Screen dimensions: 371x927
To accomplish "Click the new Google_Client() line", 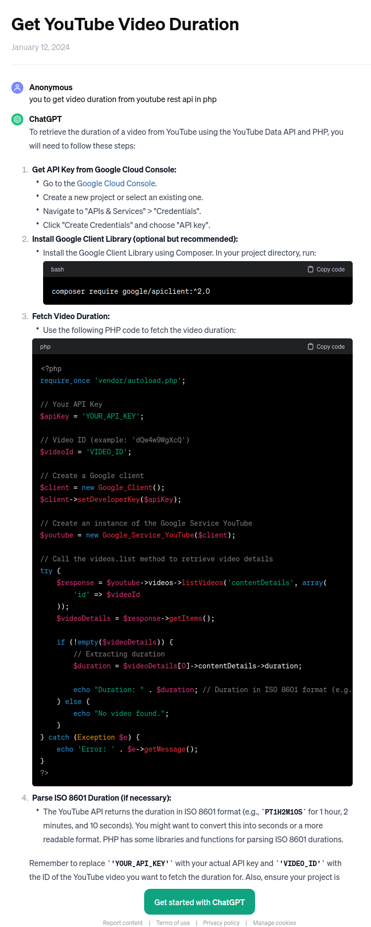I will tap(103, 488).
